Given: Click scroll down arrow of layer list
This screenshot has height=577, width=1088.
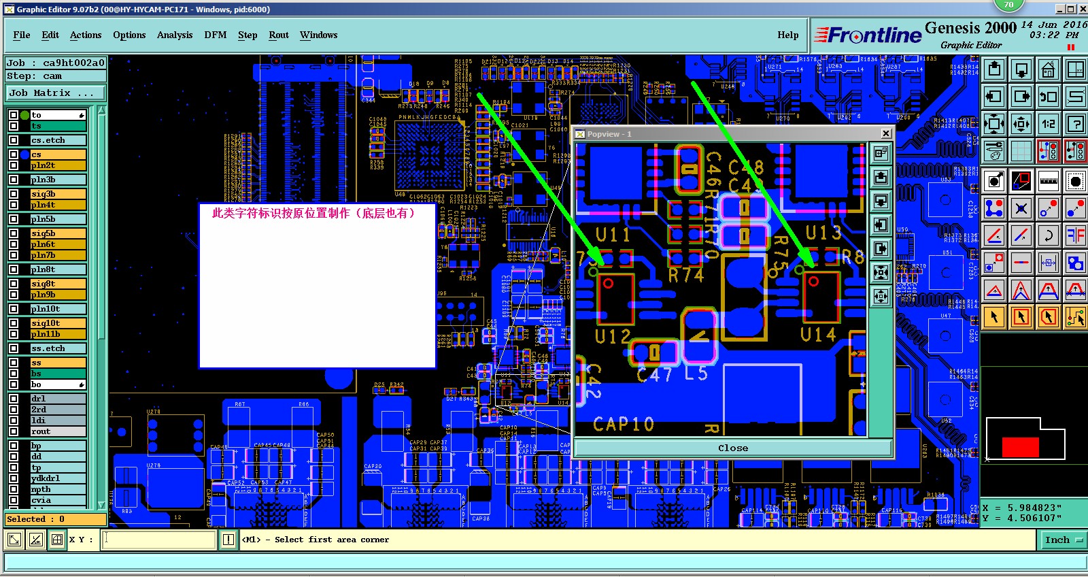Looking at the screenshot, I should pyautogui.click(x=102, y=505).
